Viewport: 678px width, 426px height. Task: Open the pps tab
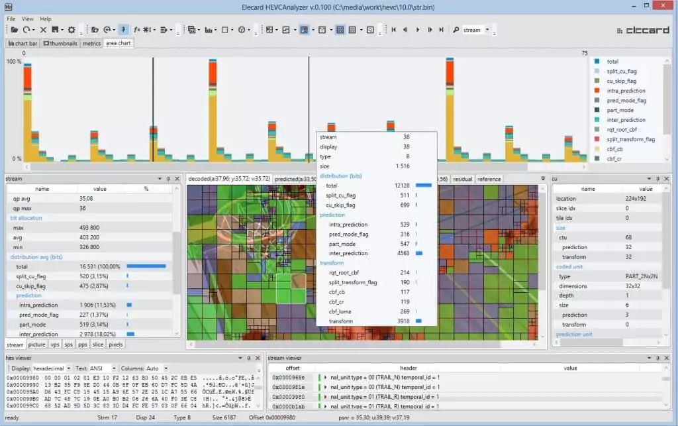(x=83, y=345)
